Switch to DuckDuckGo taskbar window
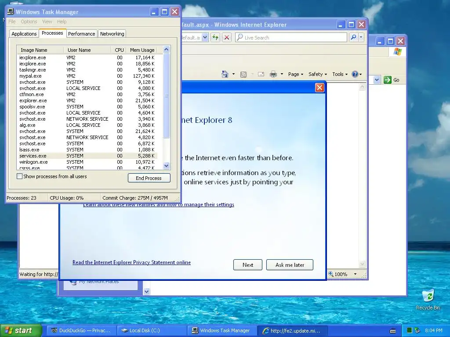The image size is (450, 337). pos(81,330)
